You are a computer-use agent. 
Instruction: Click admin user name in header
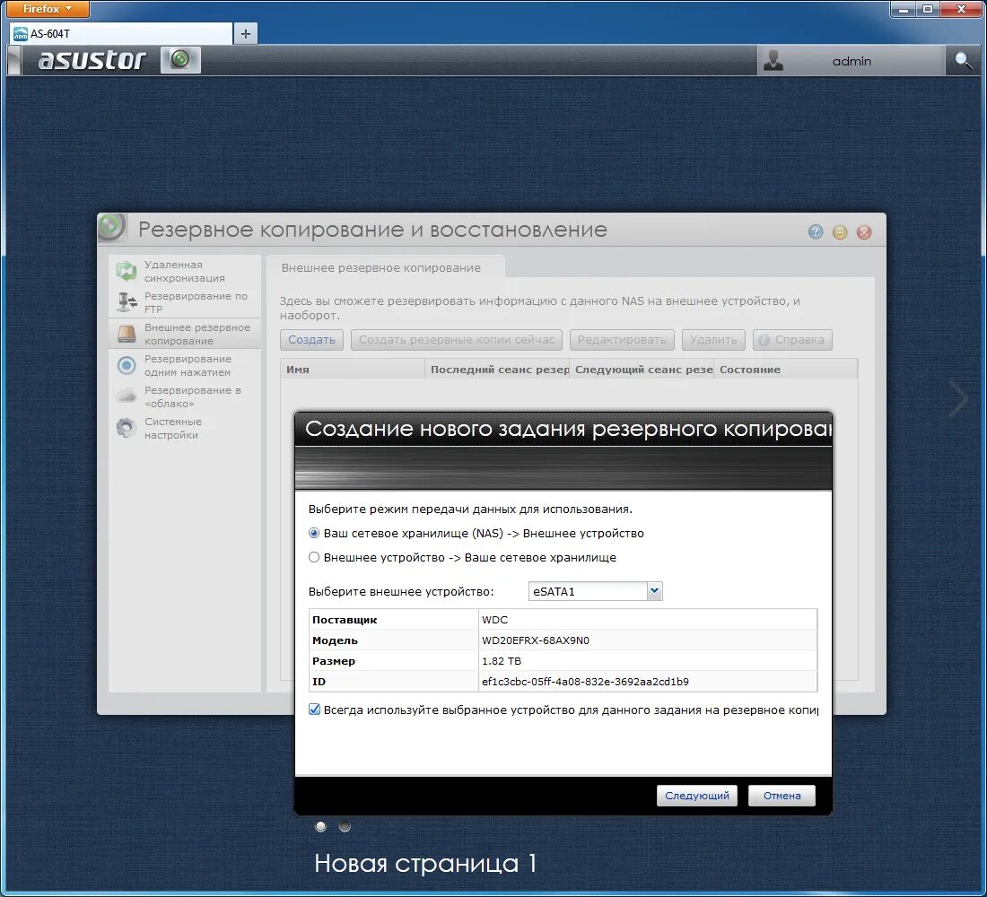tap(852, 61)
